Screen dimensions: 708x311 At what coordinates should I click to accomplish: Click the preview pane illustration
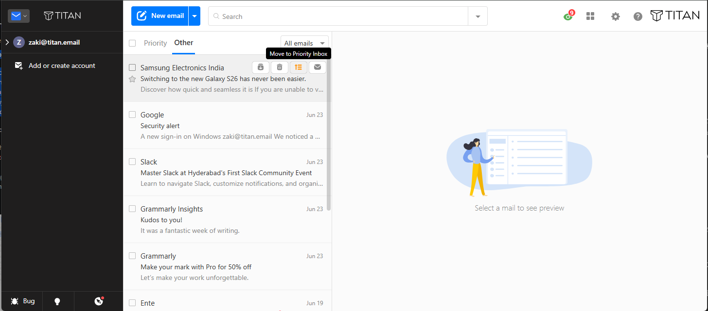(x=519, y=163)
